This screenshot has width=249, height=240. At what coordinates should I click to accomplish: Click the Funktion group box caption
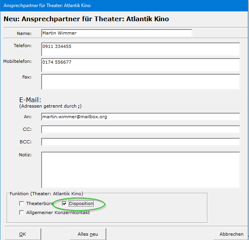(x=46, y=193)
